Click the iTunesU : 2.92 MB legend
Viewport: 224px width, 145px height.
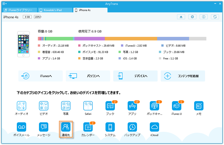134,46
